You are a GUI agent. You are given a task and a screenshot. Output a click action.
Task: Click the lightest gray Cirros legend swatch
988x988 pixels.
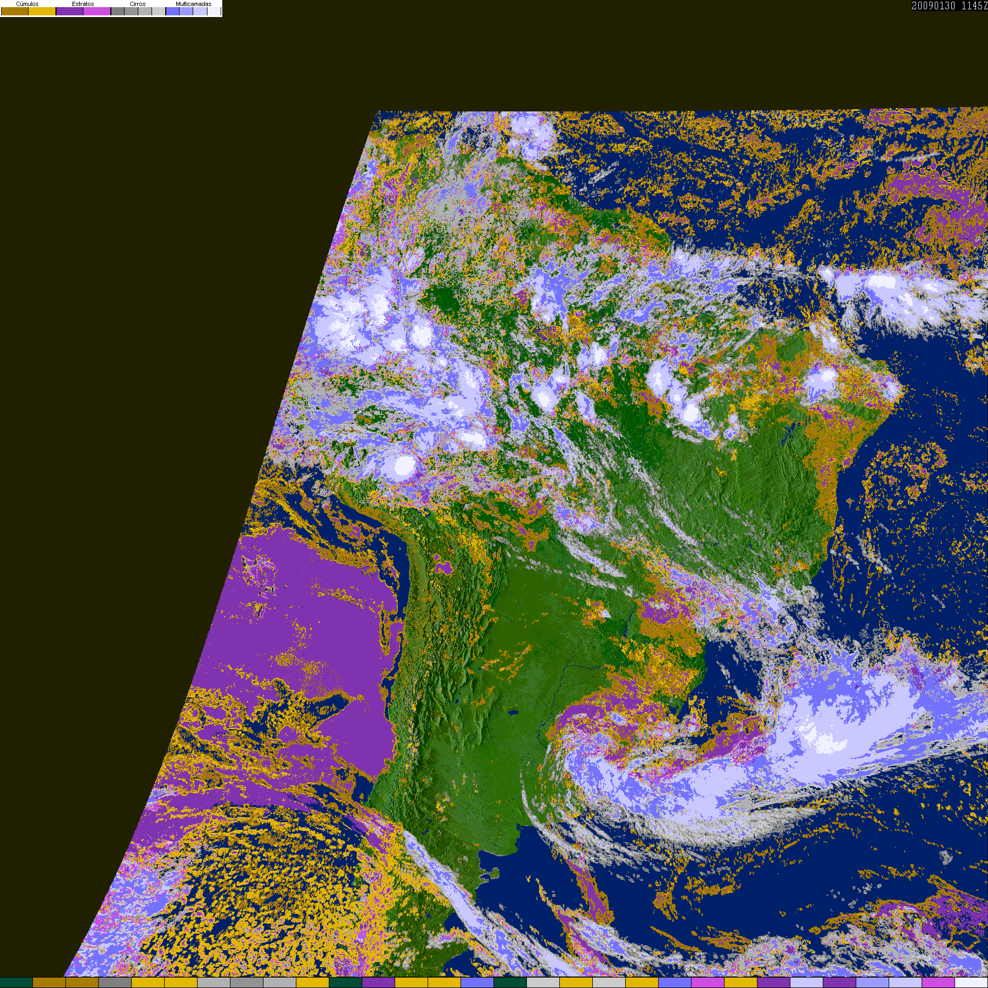(159, 11)
